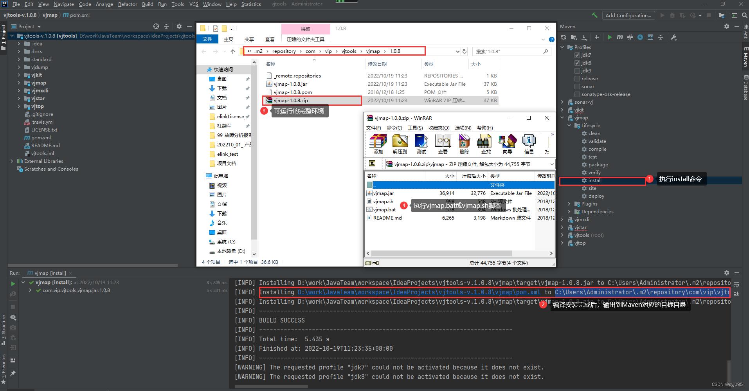Select the package lifecycle goal
The height and width of the screenshot is (391, 749).
pos(598,165)
